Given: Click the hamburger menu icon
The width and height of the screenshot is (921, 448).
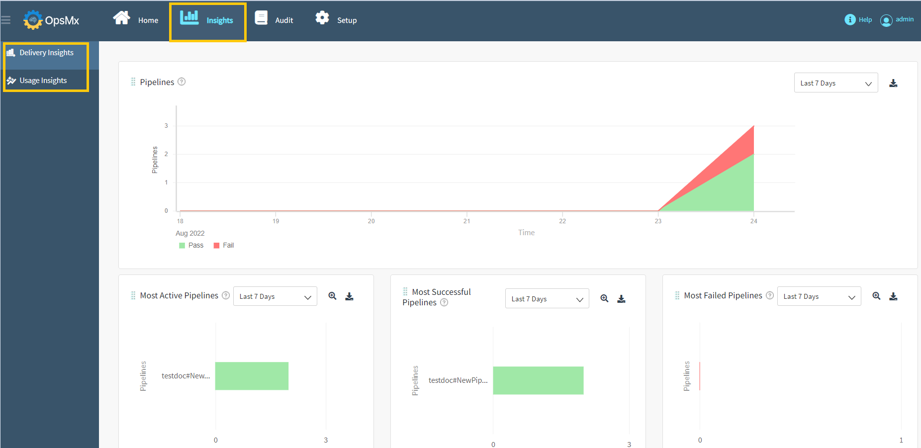Looking at the screenshot, I should pos(6,20).
